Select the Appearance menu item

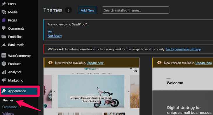coord(19,91)
